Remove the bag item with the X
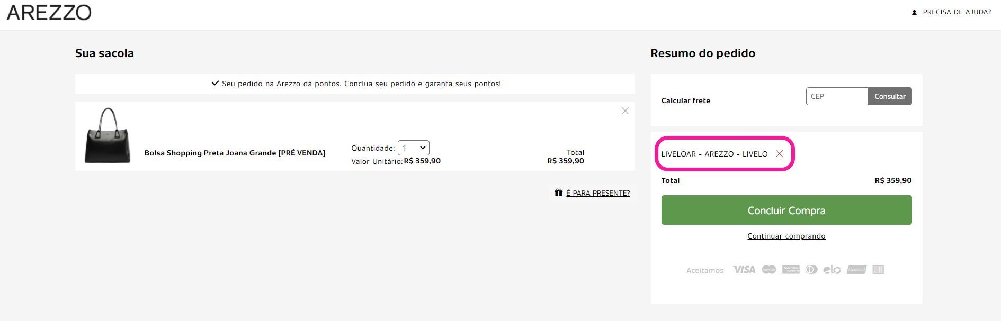Viewport: 1001px width, 321px height. (625, 111)
